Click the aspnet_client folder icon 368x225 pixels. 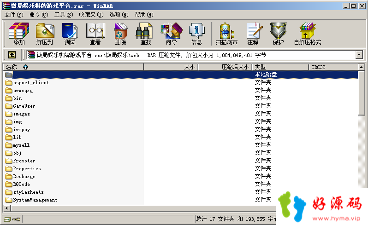click(9, 82)
